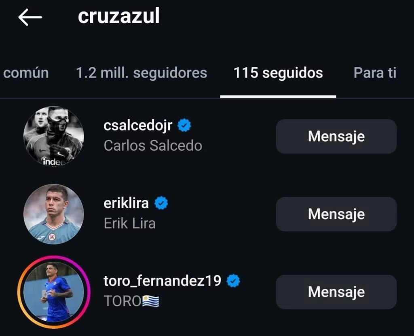The height and width of the screenshot is (336, 414).
Task: Select the 'común' tab
Action: [x=26, y=73]
